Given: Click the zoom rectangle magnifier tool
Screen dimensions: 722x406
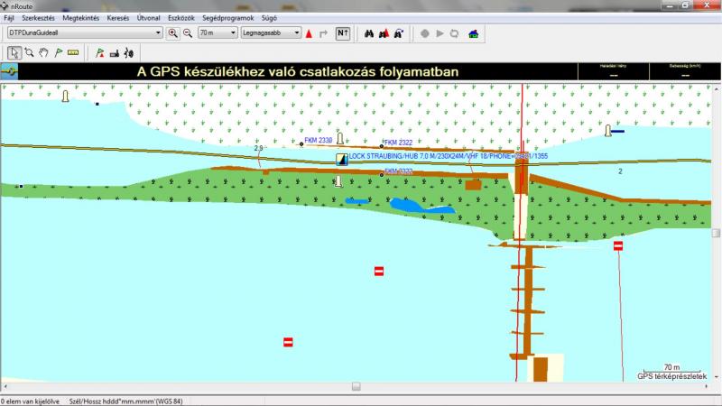Looking at the screenshot, I should tap(29, 52).
